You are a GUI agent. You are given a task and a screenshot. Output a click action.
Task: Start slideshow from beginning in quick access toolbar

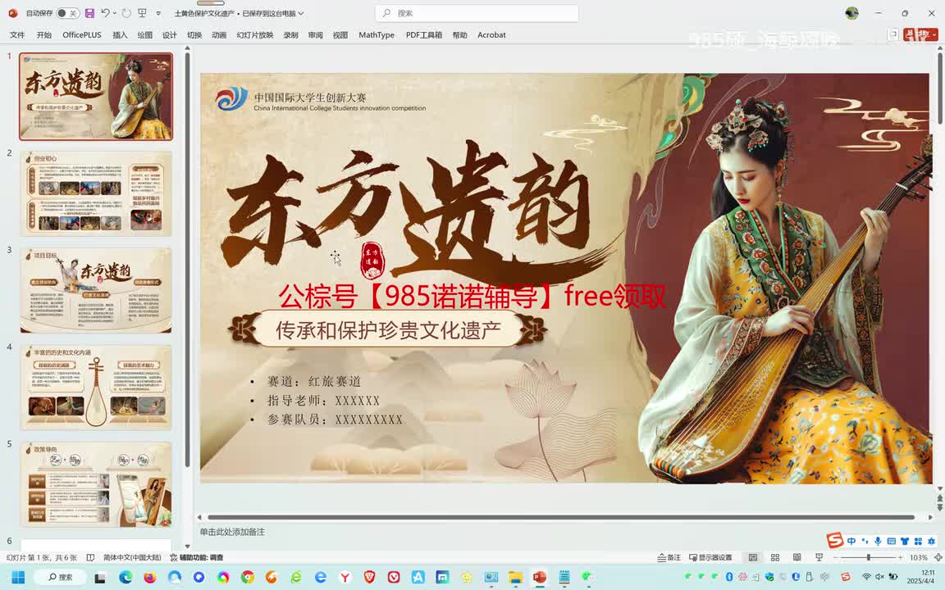142,13
